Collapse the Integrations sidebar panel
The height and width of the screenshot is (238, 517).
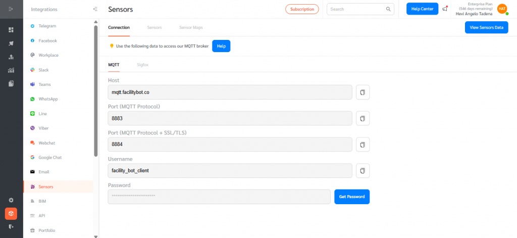point(95,9)
